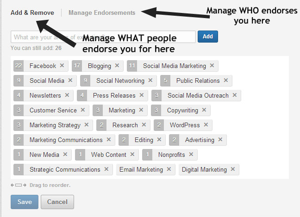Image resolution: width=300 pixels, height=217 pixels.
Task: Save the skill changes
Action: pos(25,202)
